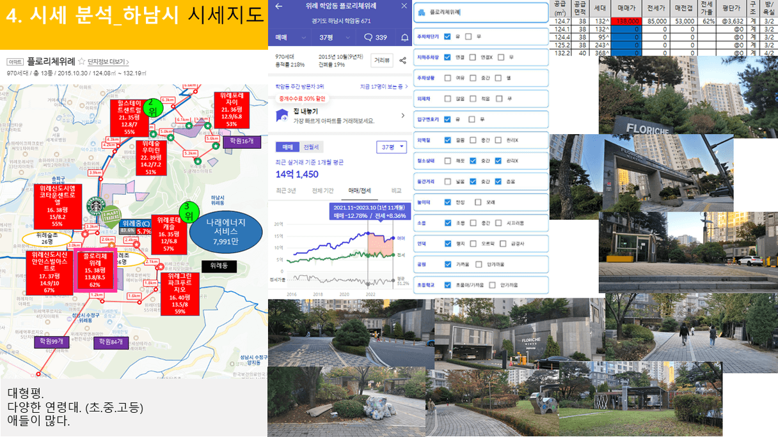This screenshot has height=437, width=778.
Task: Toggle the 공원 가까움 checkbox
Action: point(447,264)
